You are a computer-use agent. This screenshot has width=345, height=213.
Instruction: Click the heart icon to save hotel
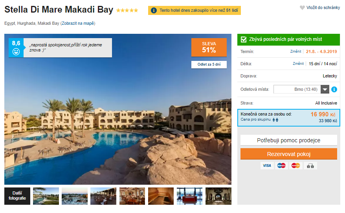tap(302, 7)
